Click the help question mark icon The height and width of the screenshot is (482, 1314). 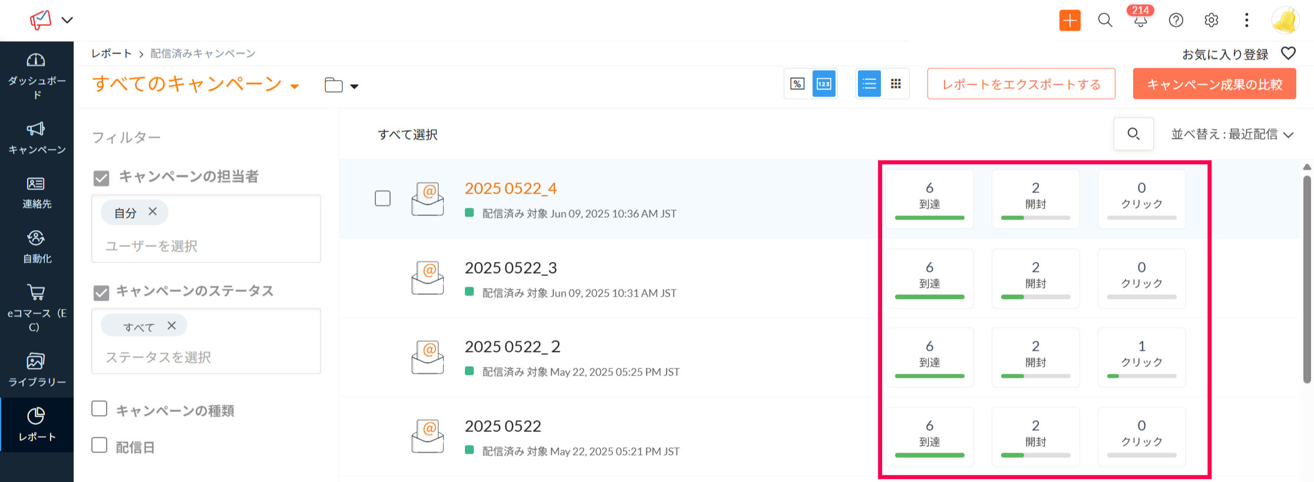click(1176, 21)
